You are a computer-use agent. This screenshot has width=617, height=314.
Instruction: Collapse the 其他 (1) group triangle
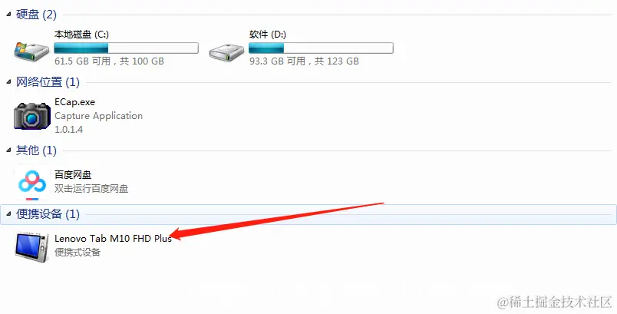(x=8, y=150)
